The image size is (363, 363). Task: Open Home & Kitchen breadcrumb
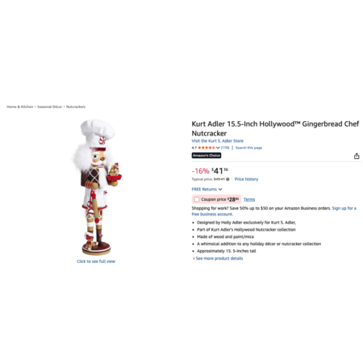pos(20,106)
